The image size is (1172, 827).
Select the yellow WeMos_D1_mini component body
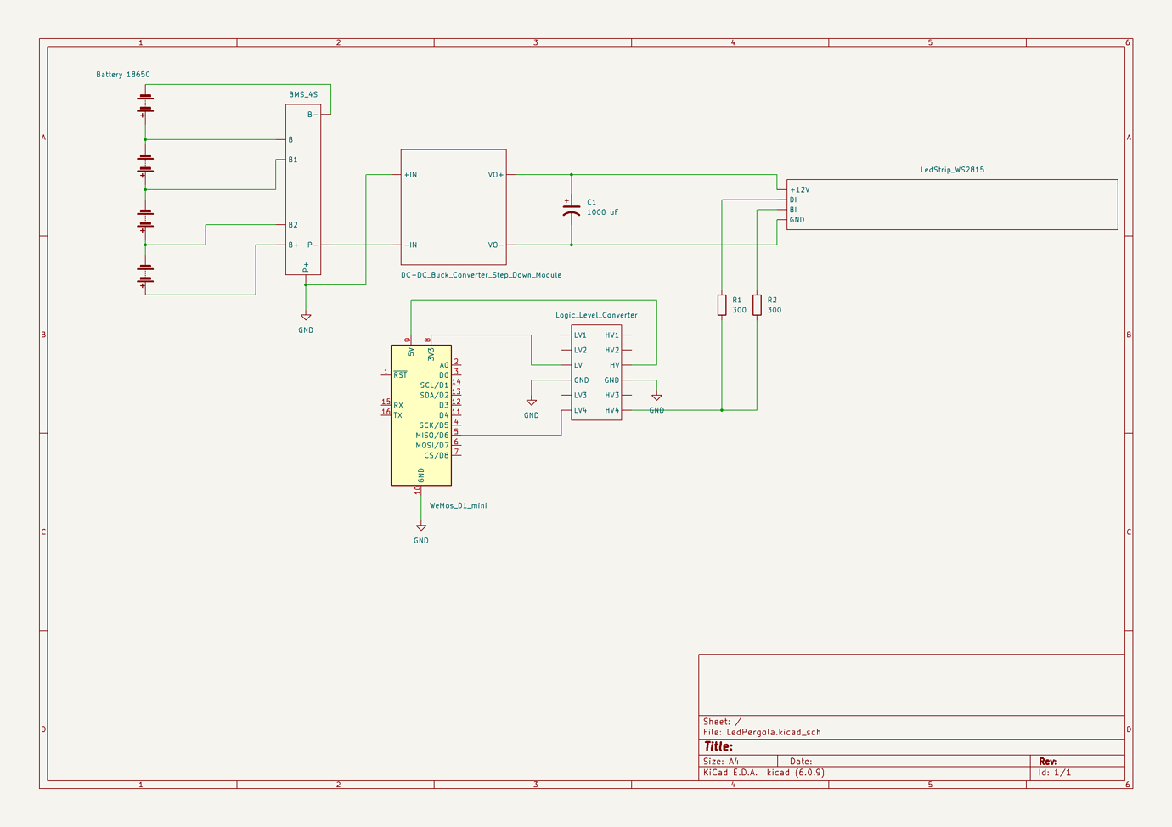420,416
